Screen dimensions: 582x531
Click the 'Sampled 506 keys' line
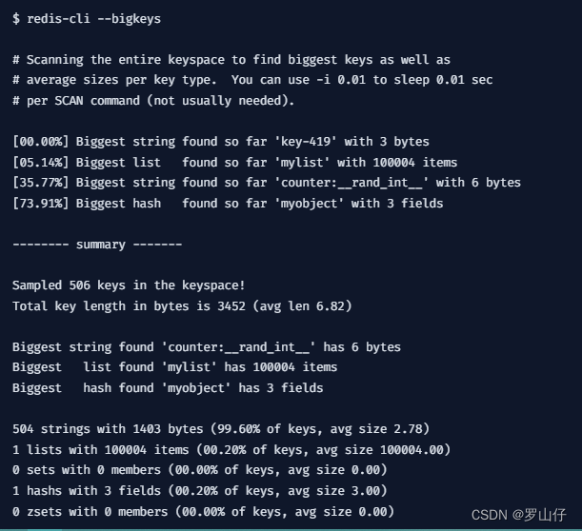[x=129, y=285]
